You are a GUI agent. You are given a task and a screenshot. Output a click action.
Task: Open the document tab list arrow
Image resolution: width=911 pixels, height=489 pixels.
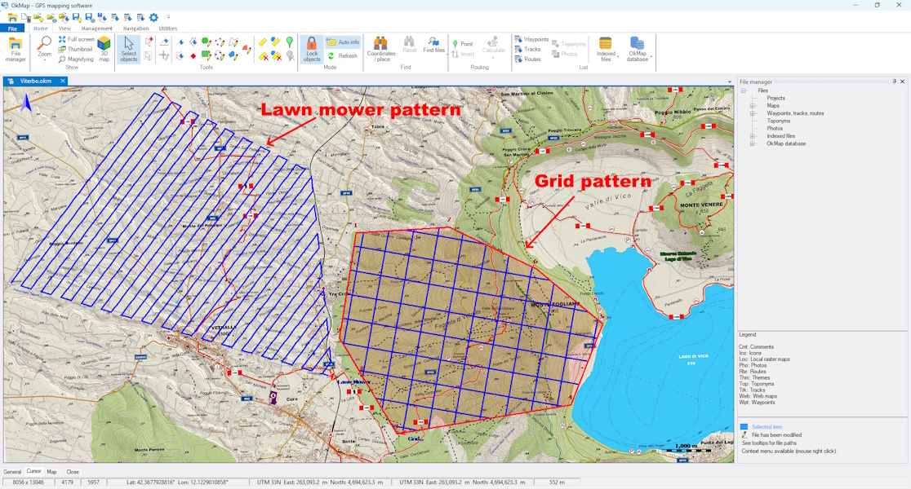730,81
